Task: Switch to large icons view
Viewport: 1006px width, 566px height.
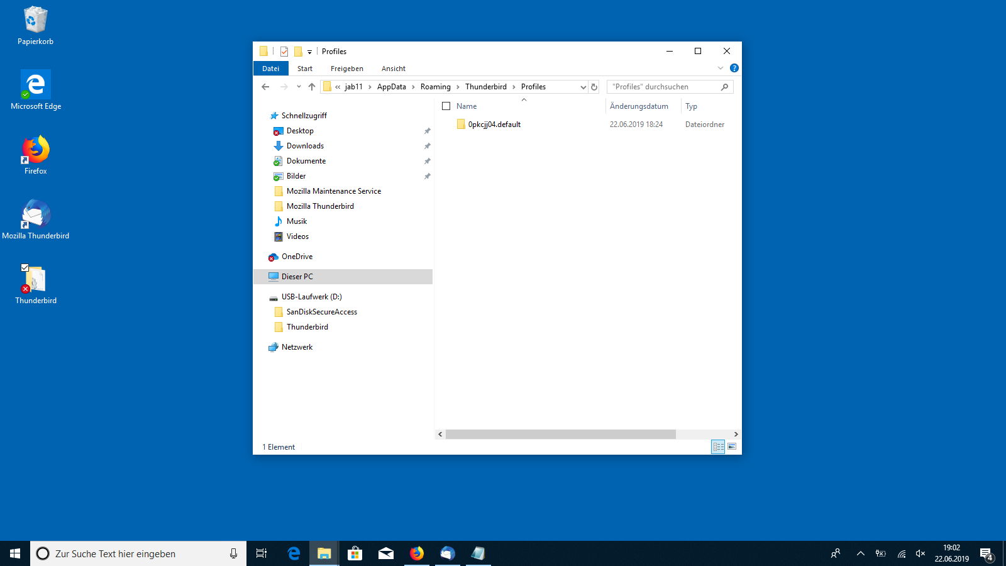Action: coord(732,447)
